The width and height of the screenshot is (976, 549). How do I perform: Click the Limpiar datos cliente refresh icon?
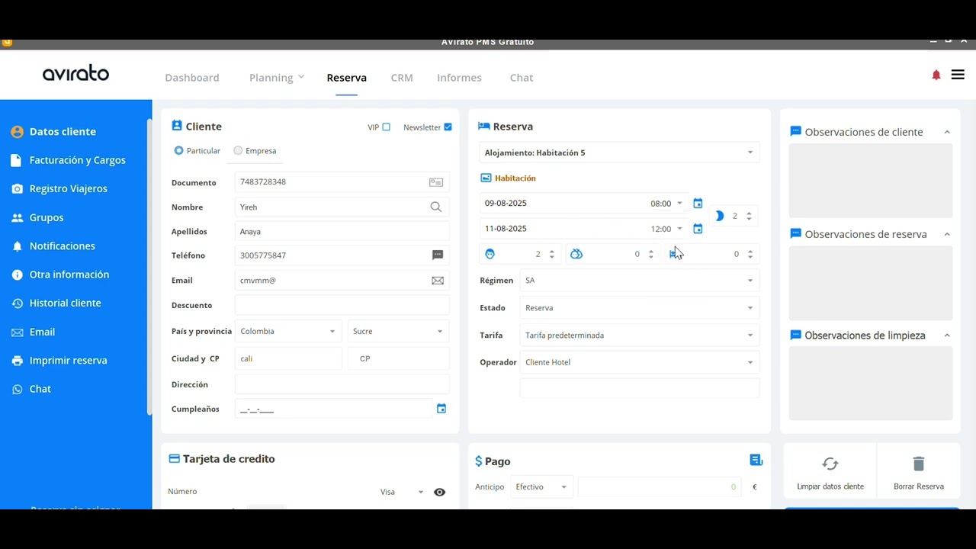[x=830, y=464]
